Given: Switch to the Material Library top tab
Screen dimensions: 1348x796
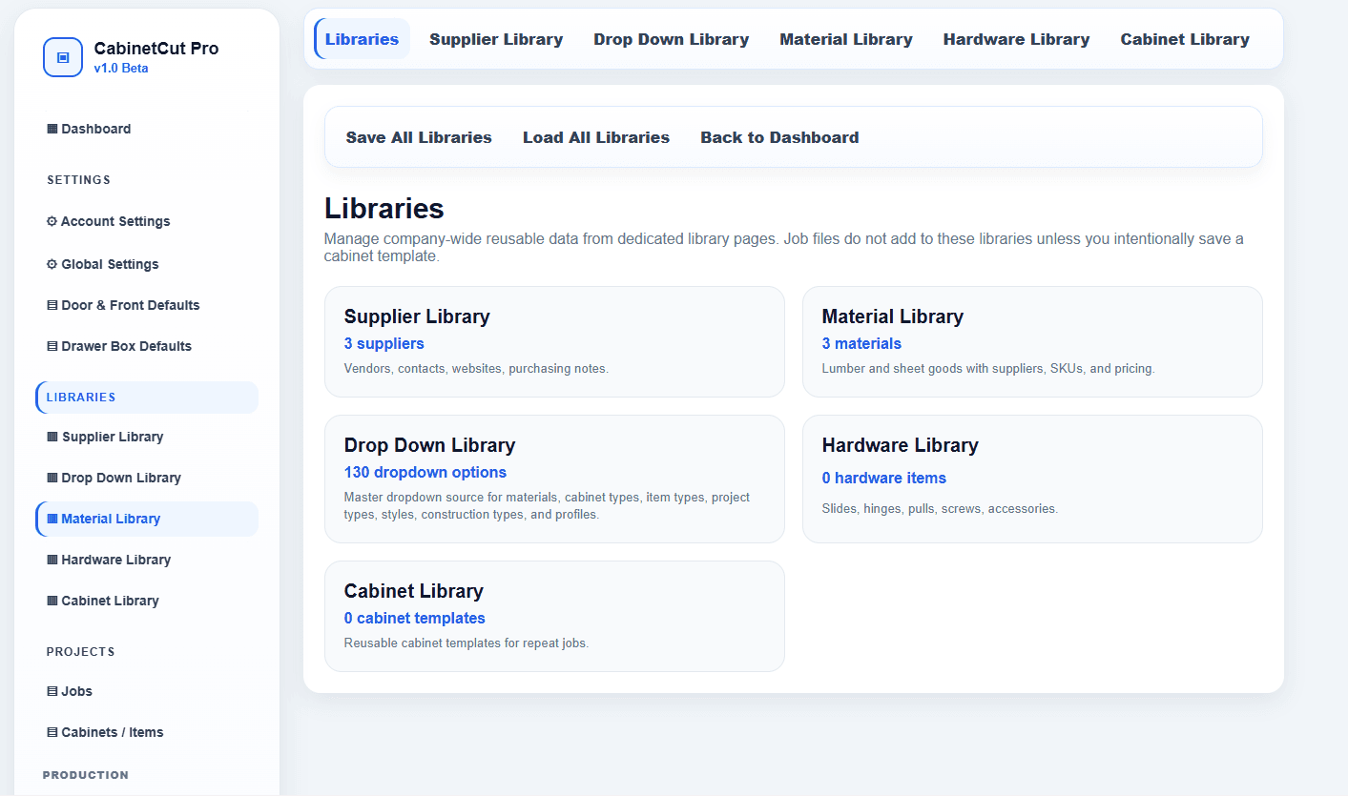Looking at the screenshot, I should tap(846, 39).
